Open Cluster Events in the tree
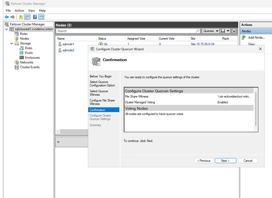Image resolution: width=272 pixels, height=198 pixels. coord(30,67)
